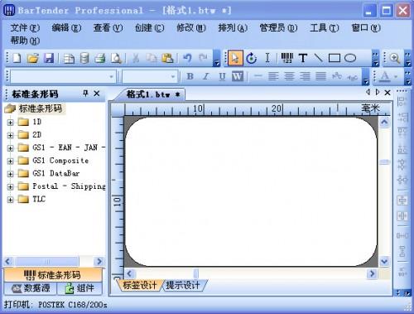Click the white label design area

coord(251,192)
